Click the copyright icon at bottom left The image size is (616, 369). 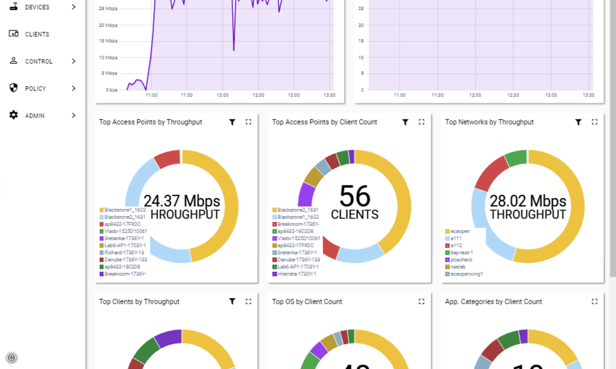(11, 358)
